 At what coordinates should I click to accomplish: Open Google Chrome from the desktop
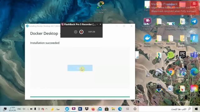pos(171,74)
